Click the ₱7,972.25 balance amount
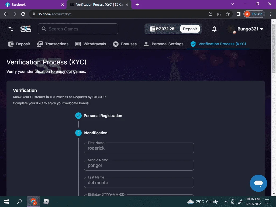Viewport: 276px width, 207px height. 165,29
